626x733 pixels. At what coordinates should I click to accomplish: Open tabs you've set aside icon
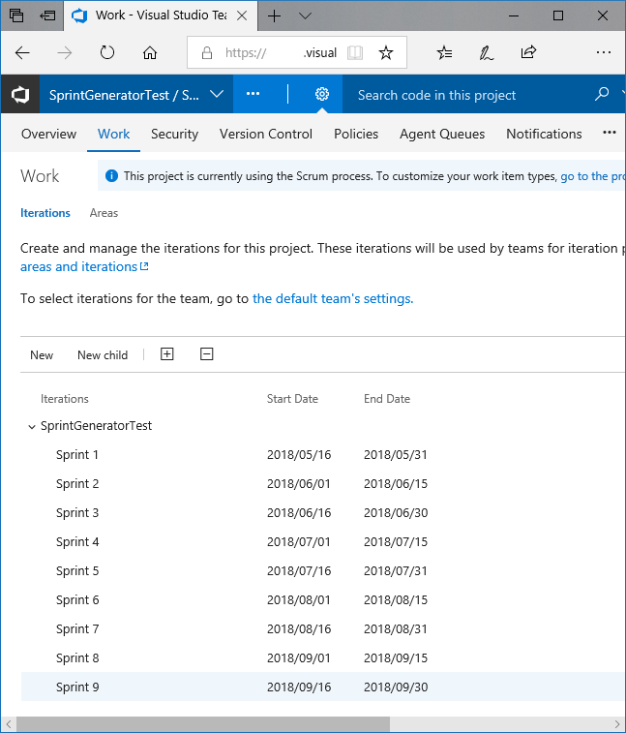pos(16,15)
